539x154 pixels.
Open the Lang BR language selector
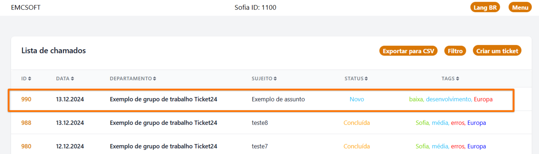pyautogui.click(x=485, y=7)
